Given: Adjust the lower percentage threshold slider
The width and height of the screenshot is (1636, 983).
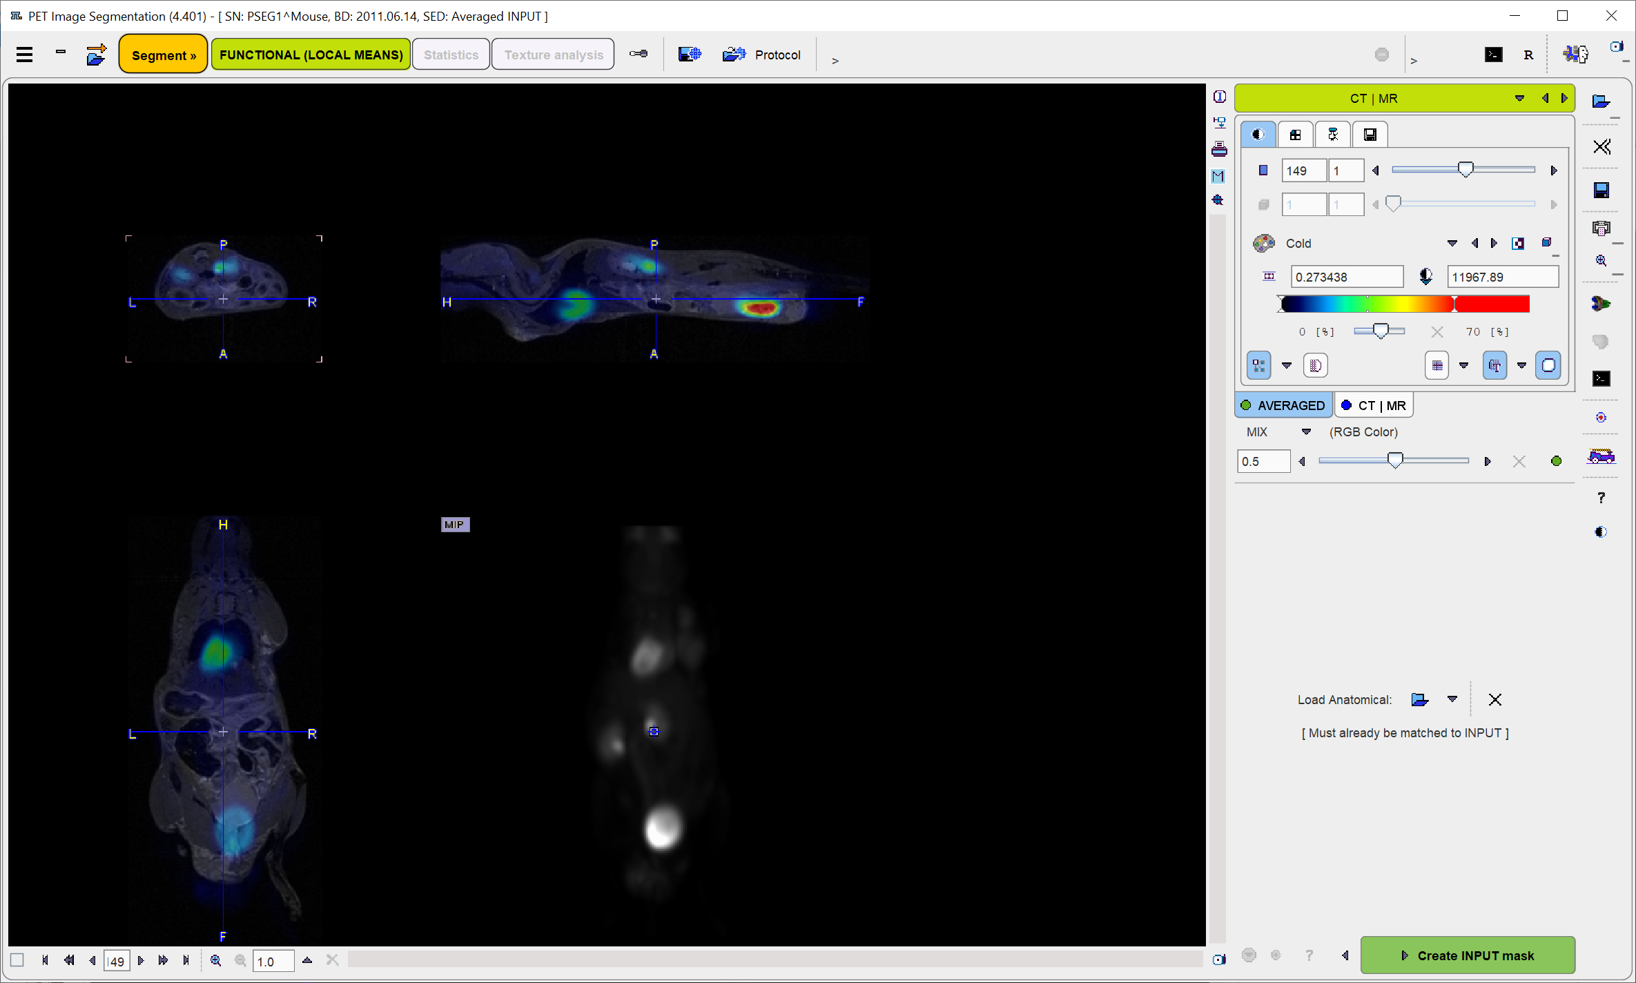Looking at the screenshot, I should 1380,331.
